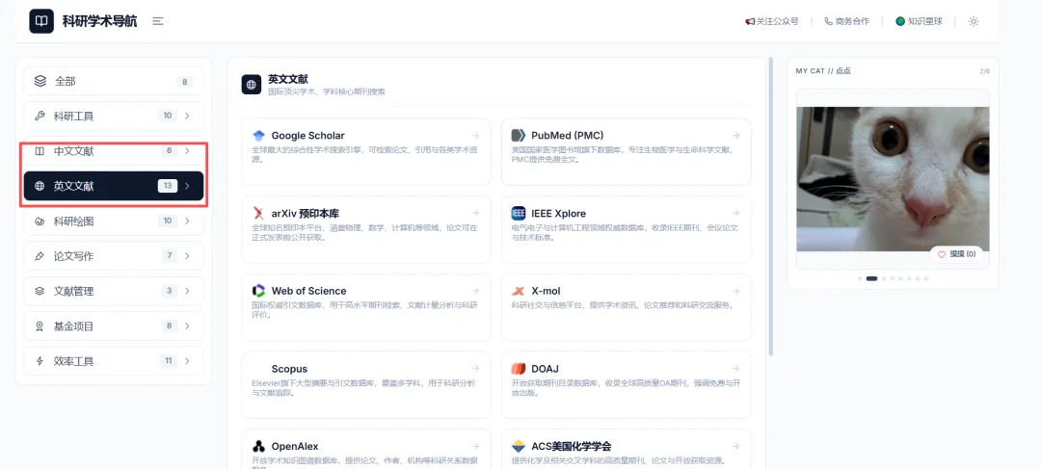Screen dimensions: 1041x469
Task: Click the stacked layers icon beside 全部
Action: click(40, 82)
